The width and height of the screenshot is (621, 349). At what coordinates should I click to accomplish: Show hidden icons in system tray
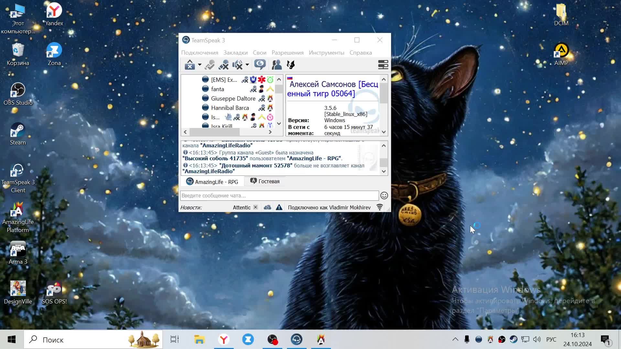[455, 339]
